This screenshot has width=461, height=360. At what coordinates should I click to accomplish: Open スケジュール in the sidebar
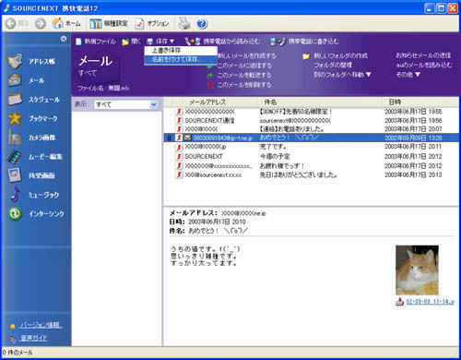pyautogui.click(x=34, y=100)
